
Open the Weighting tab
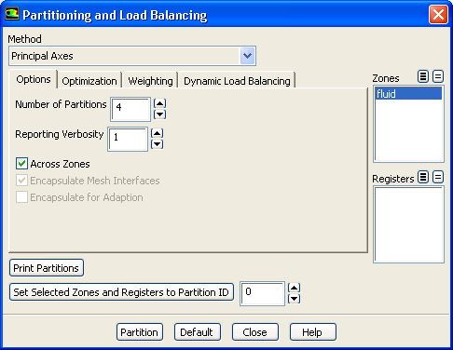click(x=150, y=81)
